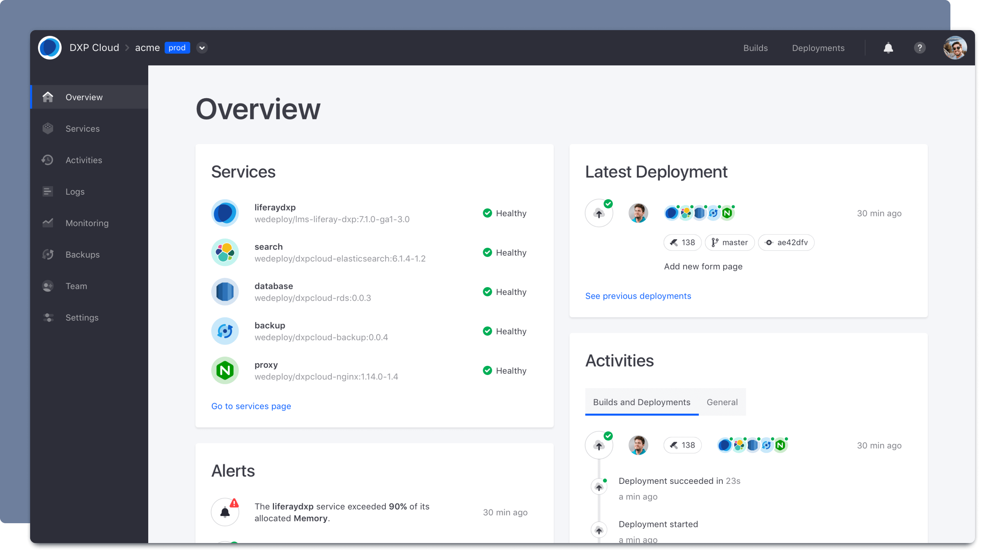Click the DXP Cloud breadcrumb text

pyautogui.click(x=94, y=48)
